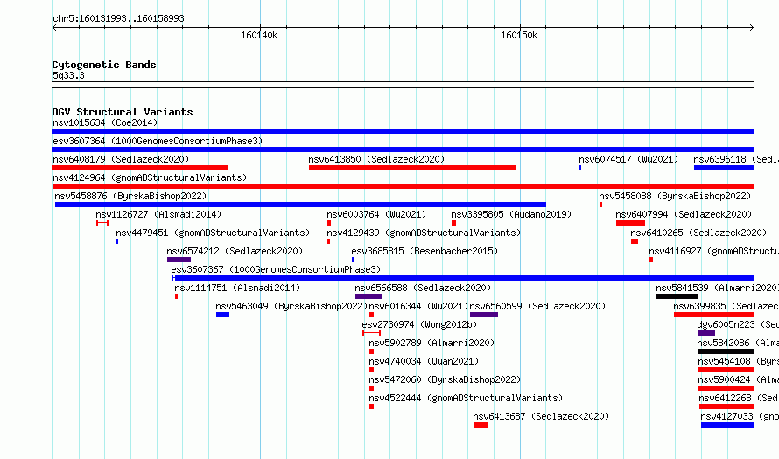The width and height of the screenshot is (779, 459).
Task: Click the red bar below nsv6413850
Action: (x=412, y=168)
